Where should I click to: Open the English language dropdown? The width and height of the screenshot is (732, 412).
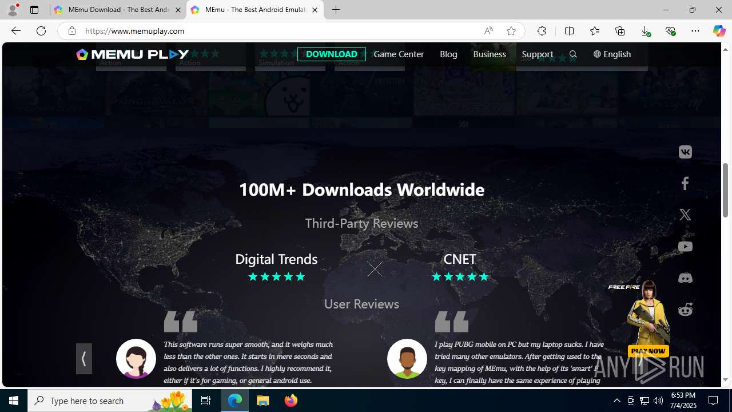[612, 54]
